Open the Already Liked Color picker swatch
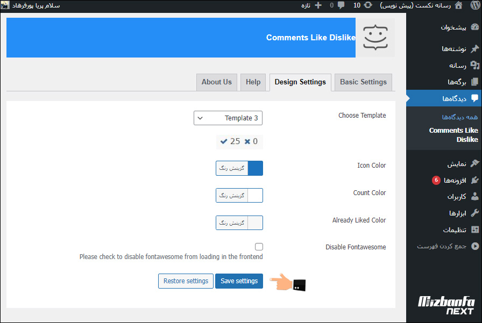 click(x=255, y=222)
